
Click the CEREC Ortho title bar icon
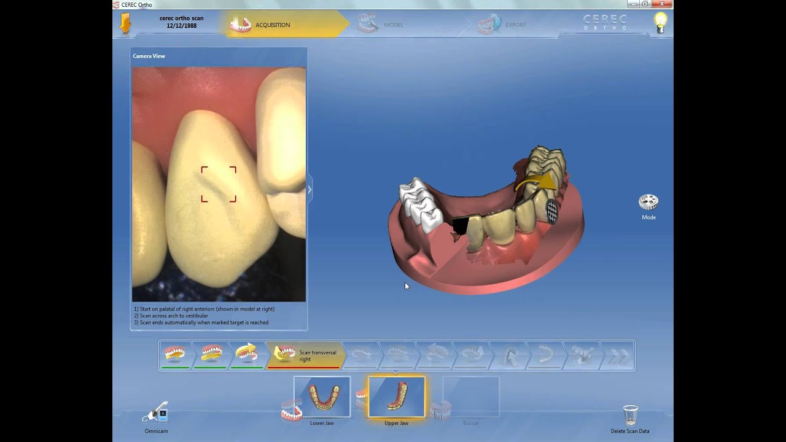coord(117,4)
